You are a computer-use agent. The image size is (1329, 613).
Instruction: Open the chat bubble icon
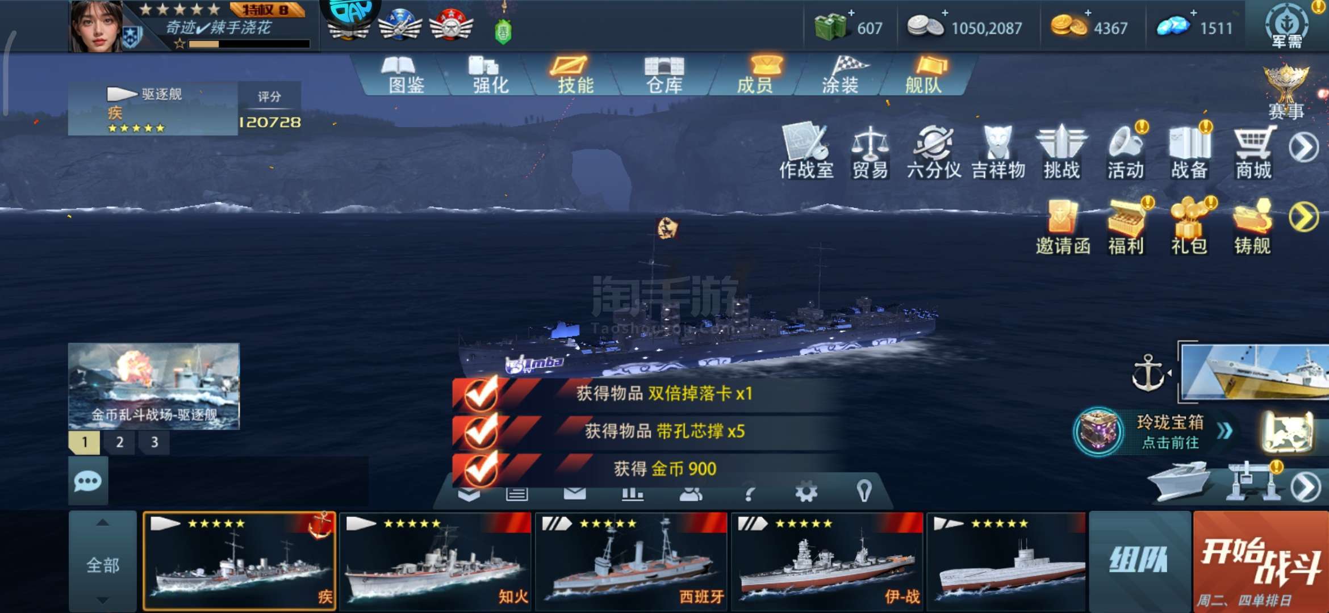pos(88,482)
